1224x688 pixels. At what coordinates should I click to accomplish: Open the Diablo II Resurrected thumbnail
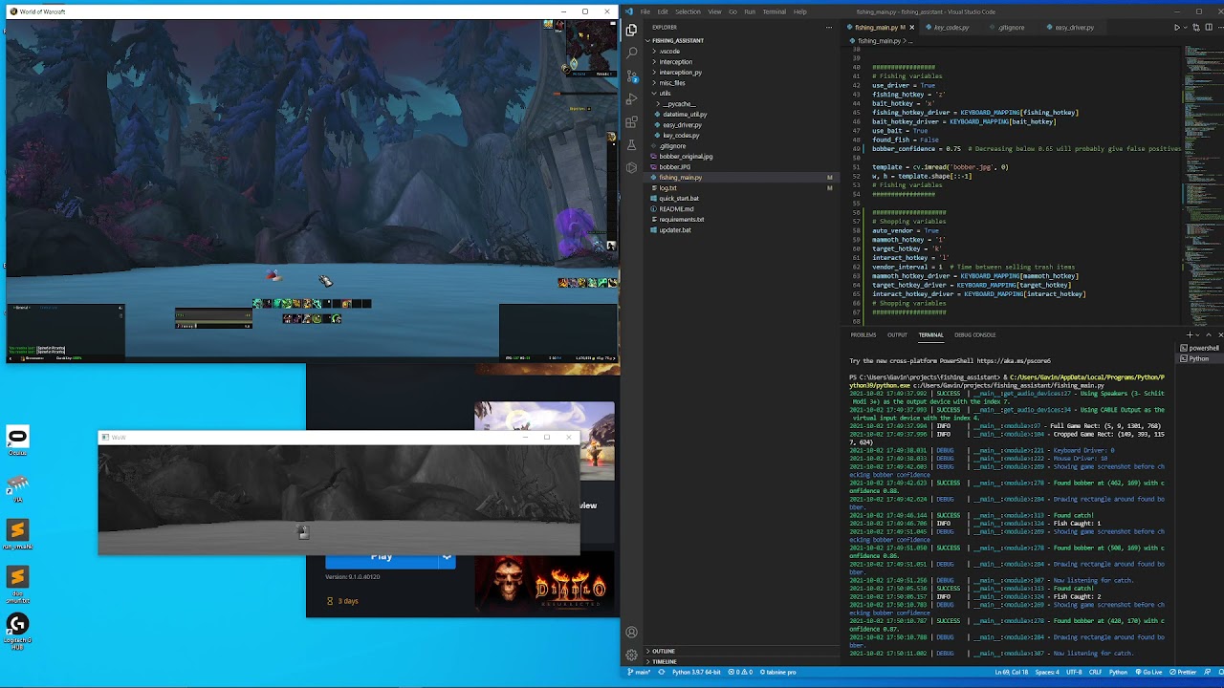click(543, 581)
